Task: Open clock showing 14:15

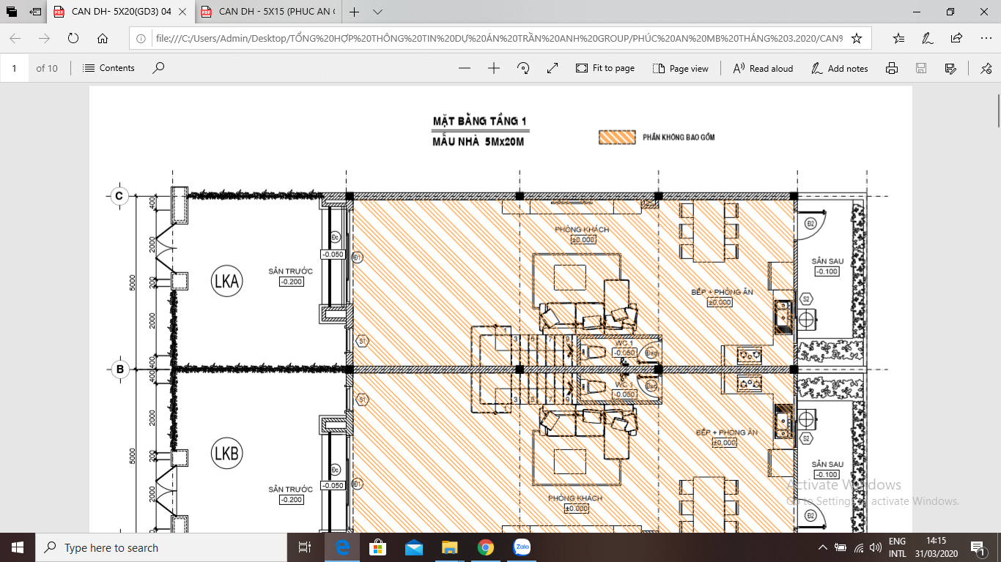Action: click(936, 547)
